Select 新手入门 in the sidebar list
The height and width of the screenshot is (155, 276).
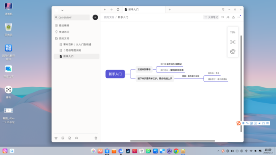76,56
